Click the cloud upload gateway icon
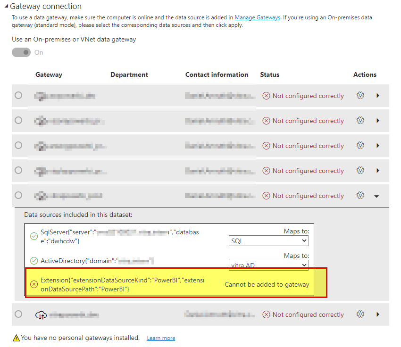Viewport: 401px width, 347px height. tap(41, 315)
